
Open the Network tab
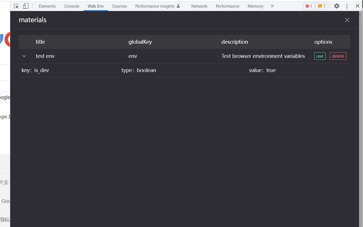tap(199, 6)
